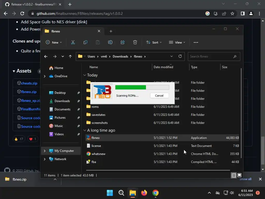Click the Chrome share page icon

(x=224, y=13)
